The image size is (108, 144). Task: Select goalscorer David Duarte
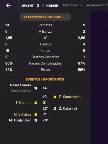pos(21,85)
